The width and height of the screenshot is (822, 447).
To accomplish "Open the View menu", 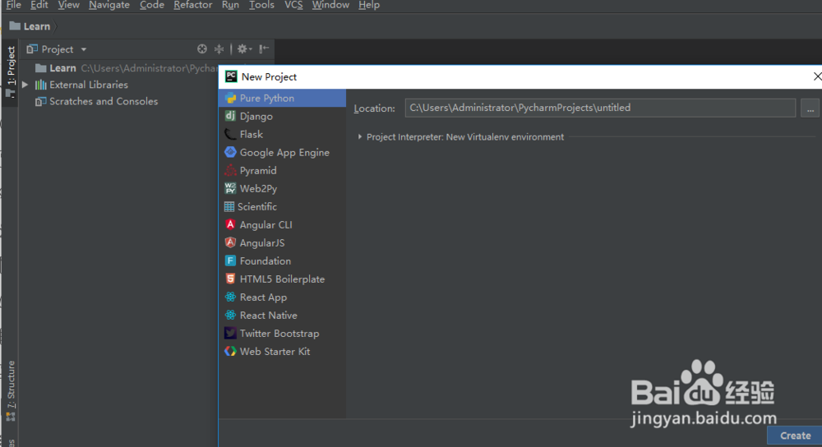I will coord(69,5).
